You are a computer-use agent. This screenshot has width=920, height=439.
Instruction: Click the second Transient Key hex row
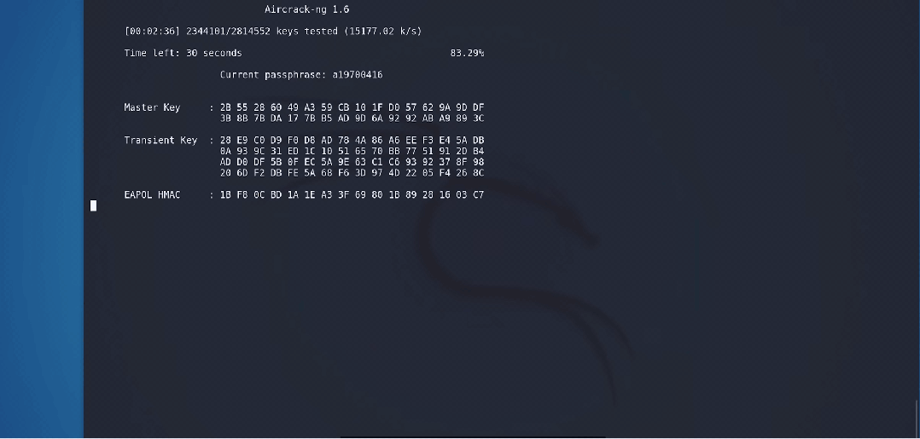[352, 151]
